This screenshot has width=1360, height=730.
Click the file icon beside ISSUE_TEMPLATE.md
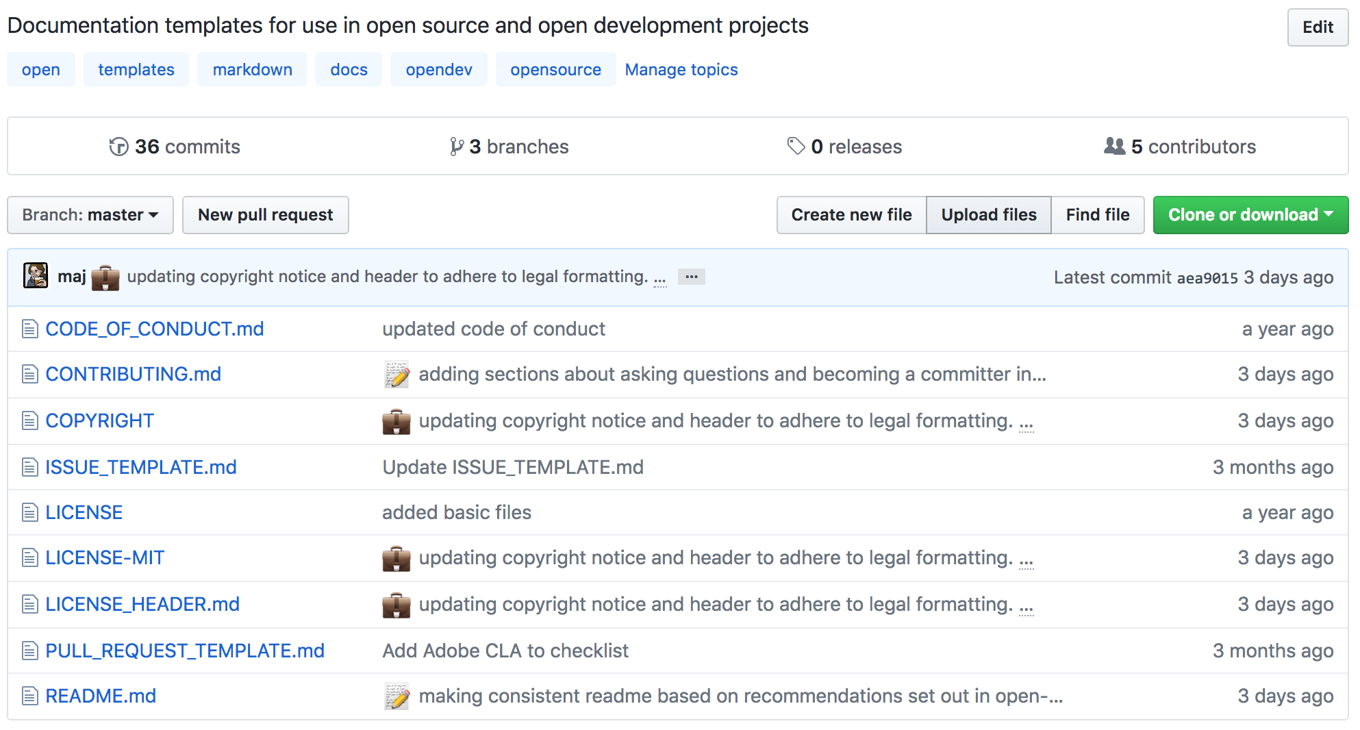[29, 466]
